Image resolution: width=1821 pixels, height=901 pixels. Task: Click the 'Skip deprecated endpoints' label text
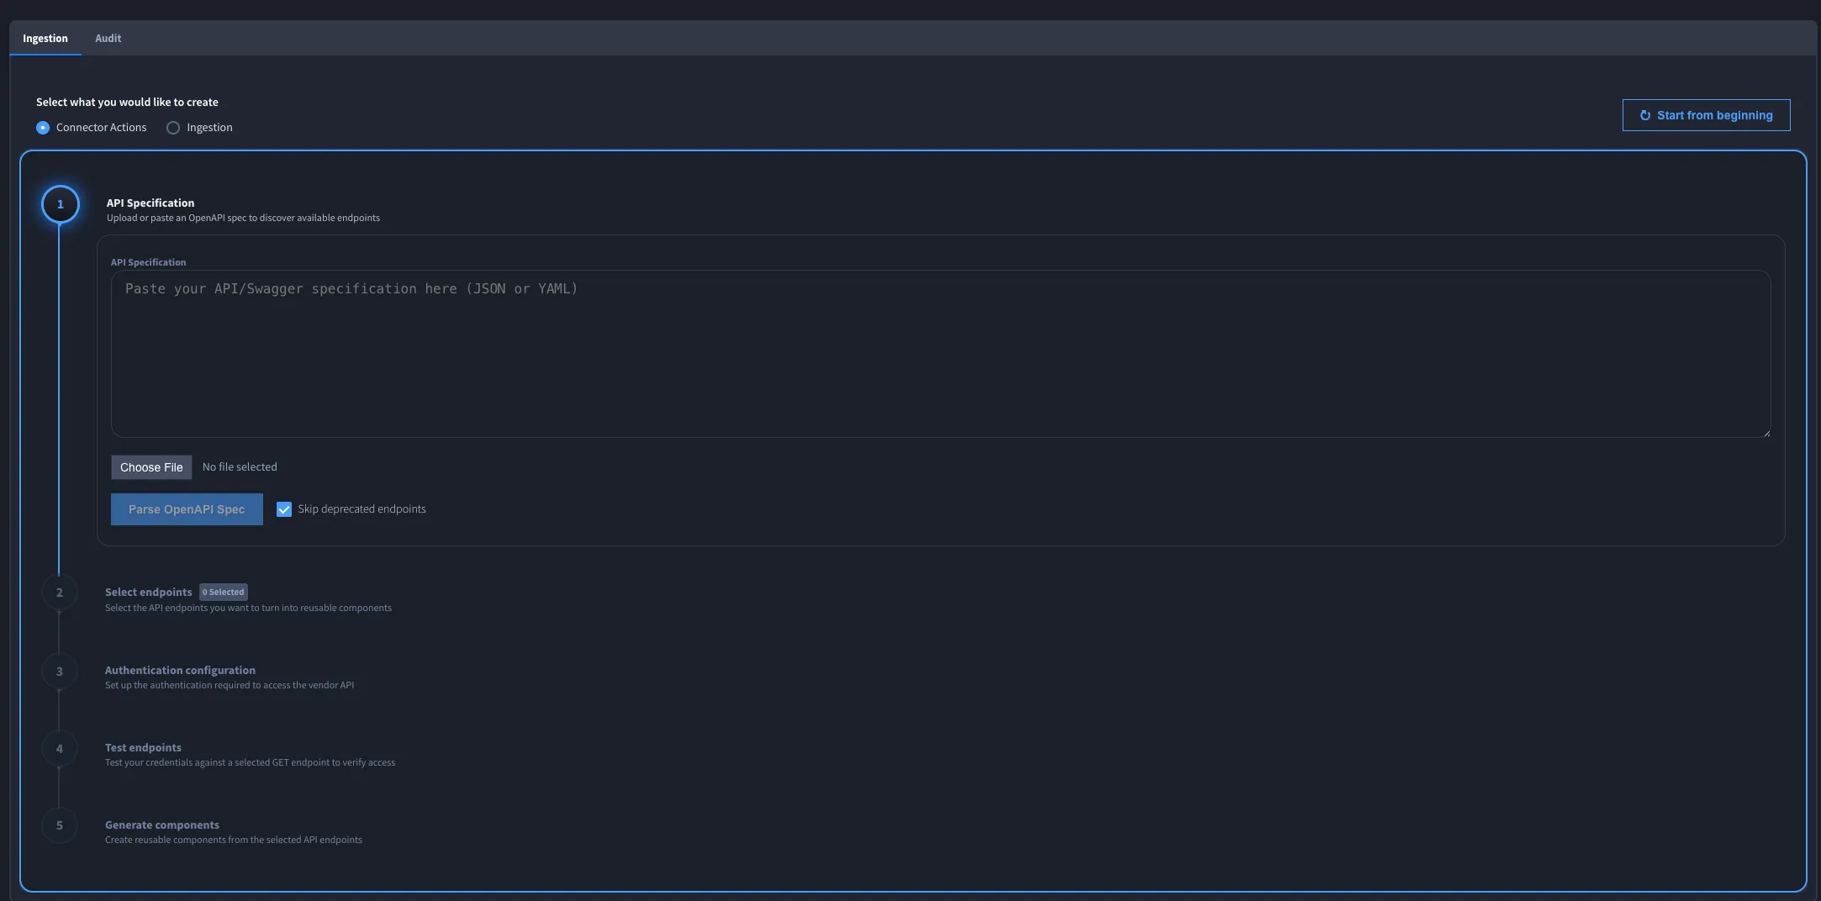click(x=362, y=509)
